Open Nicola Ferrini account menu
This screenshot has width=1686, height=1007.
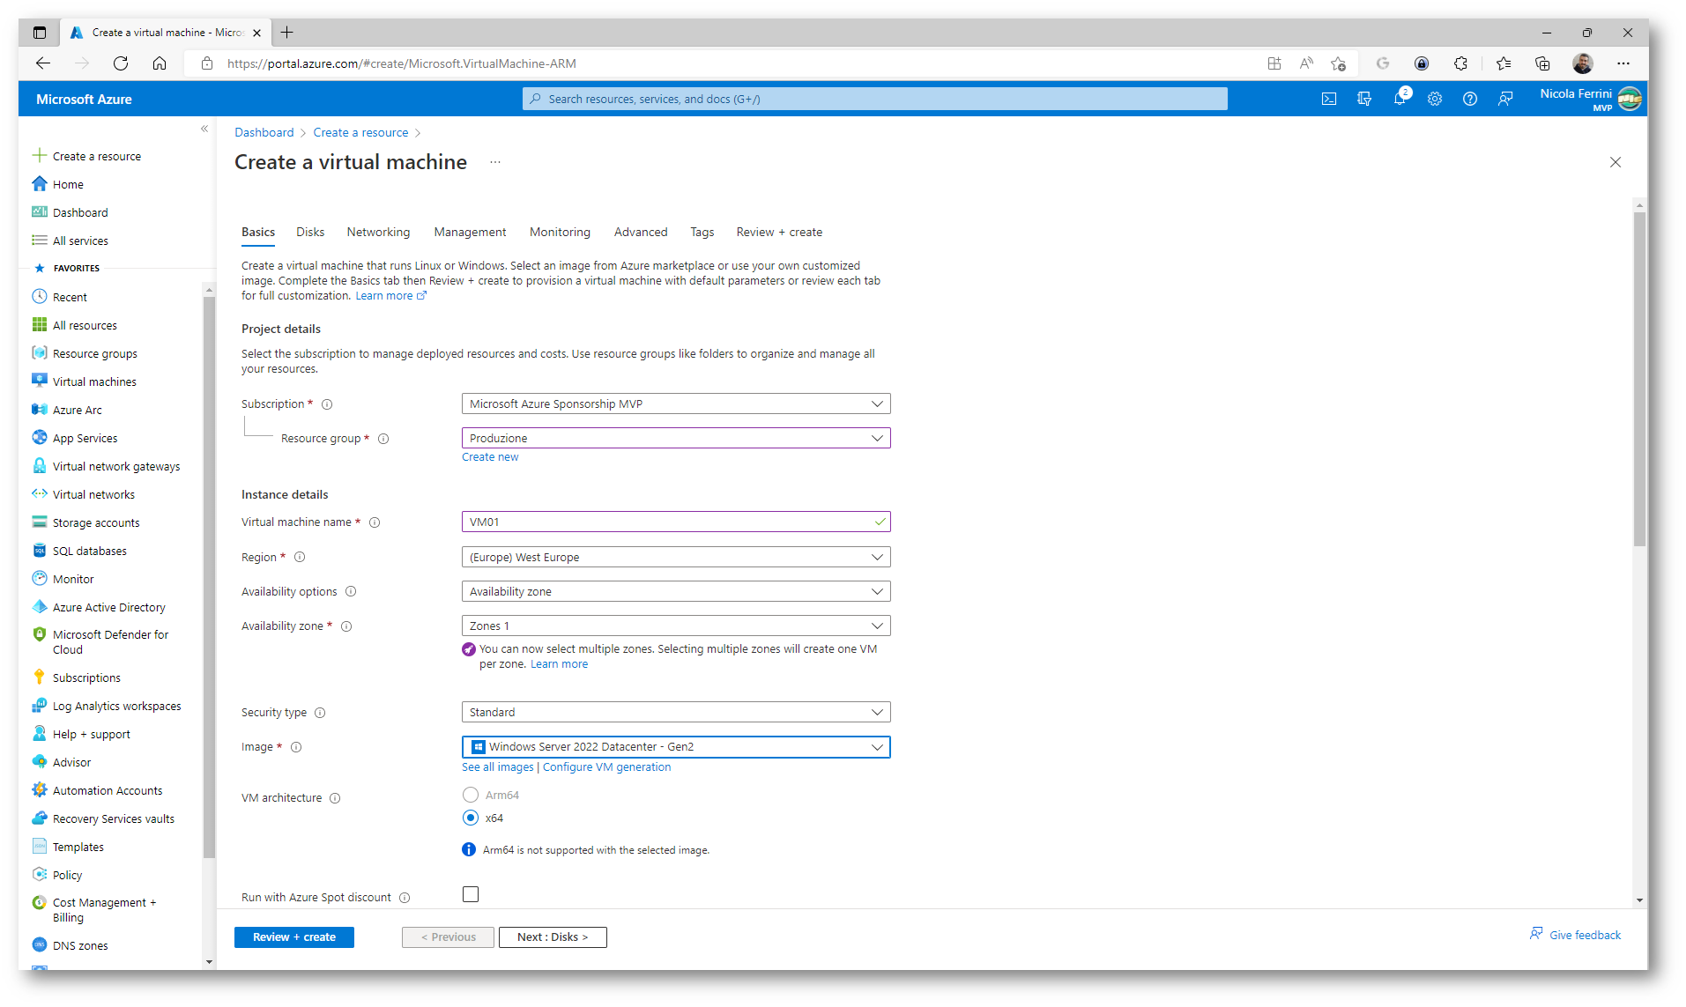coord(1591,99)
